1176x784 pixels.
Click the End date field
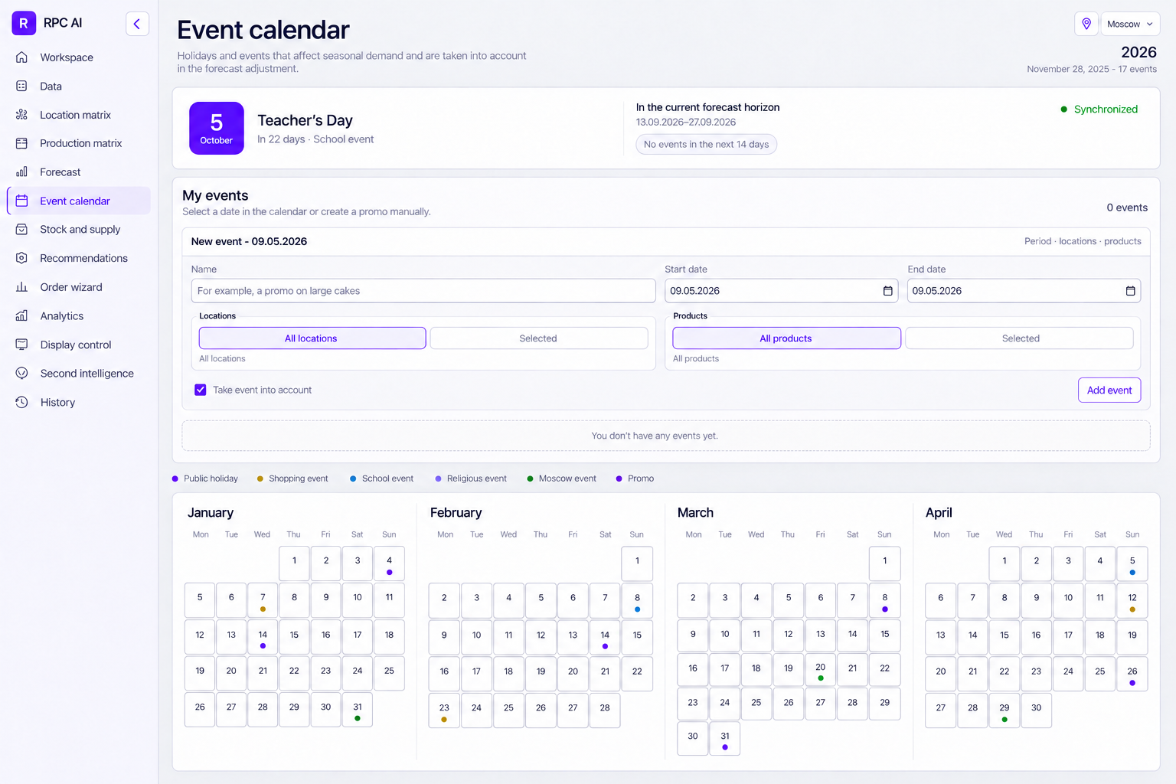click(1024, 291)
